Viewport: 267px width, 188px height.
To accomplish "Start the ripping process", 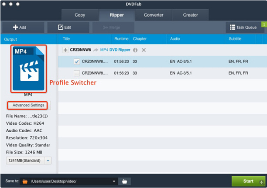I will click(x=248, y=181).
